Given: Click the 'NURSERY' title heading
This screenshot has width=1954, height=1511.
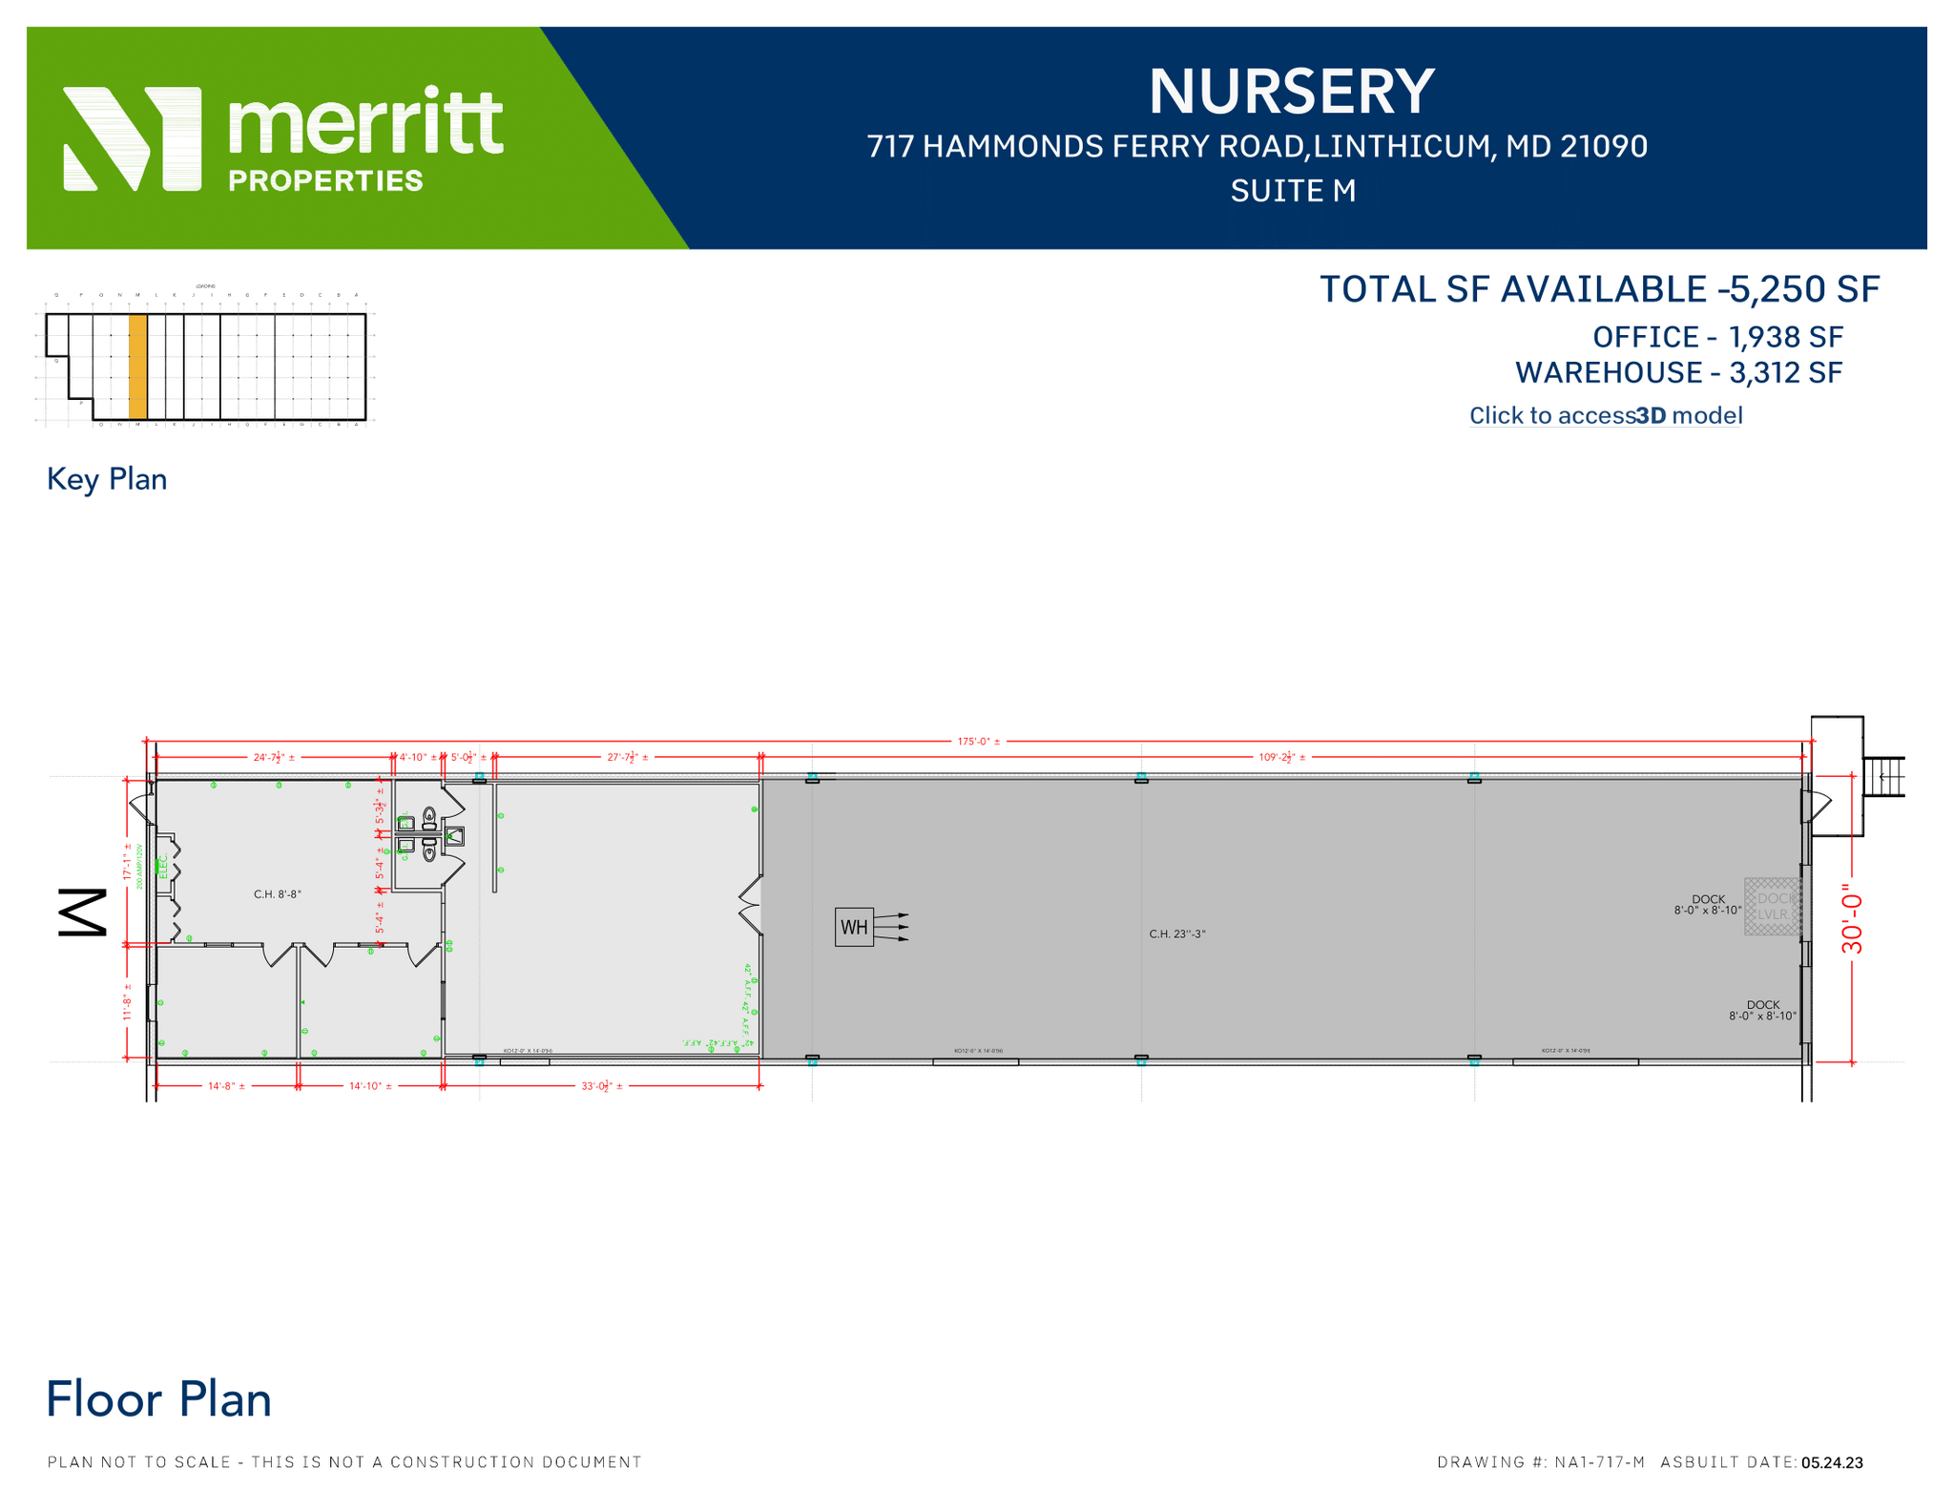Looking at the screenshot, I should 1291,92.
